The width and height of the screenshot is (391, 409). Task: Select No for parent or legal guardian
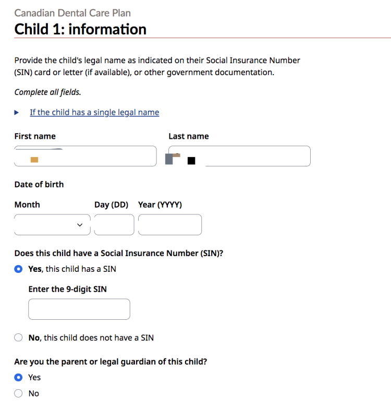click(19, 393)
